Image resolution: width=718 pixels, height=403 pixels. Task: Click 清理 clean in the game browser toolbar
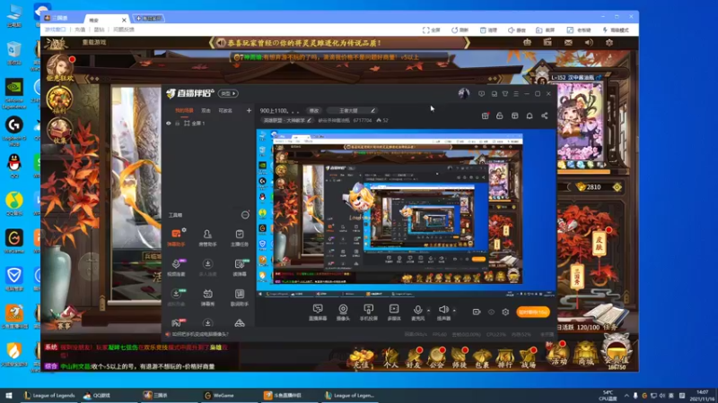pyautogui.click(x=488, y=30)
